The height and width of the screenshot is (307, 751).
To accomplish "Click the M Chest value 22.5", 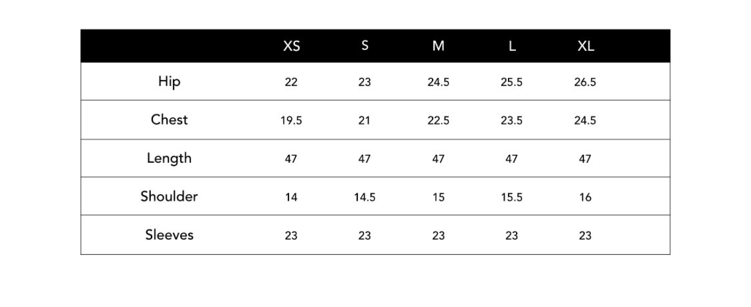I will coord(438,121).
